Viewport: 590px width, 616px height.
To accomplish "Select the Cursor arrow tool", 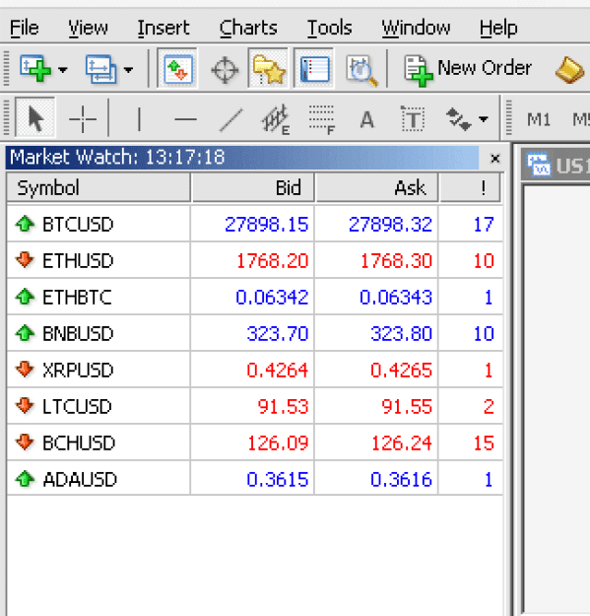I will pyautogui.click(x=35, y=118).
